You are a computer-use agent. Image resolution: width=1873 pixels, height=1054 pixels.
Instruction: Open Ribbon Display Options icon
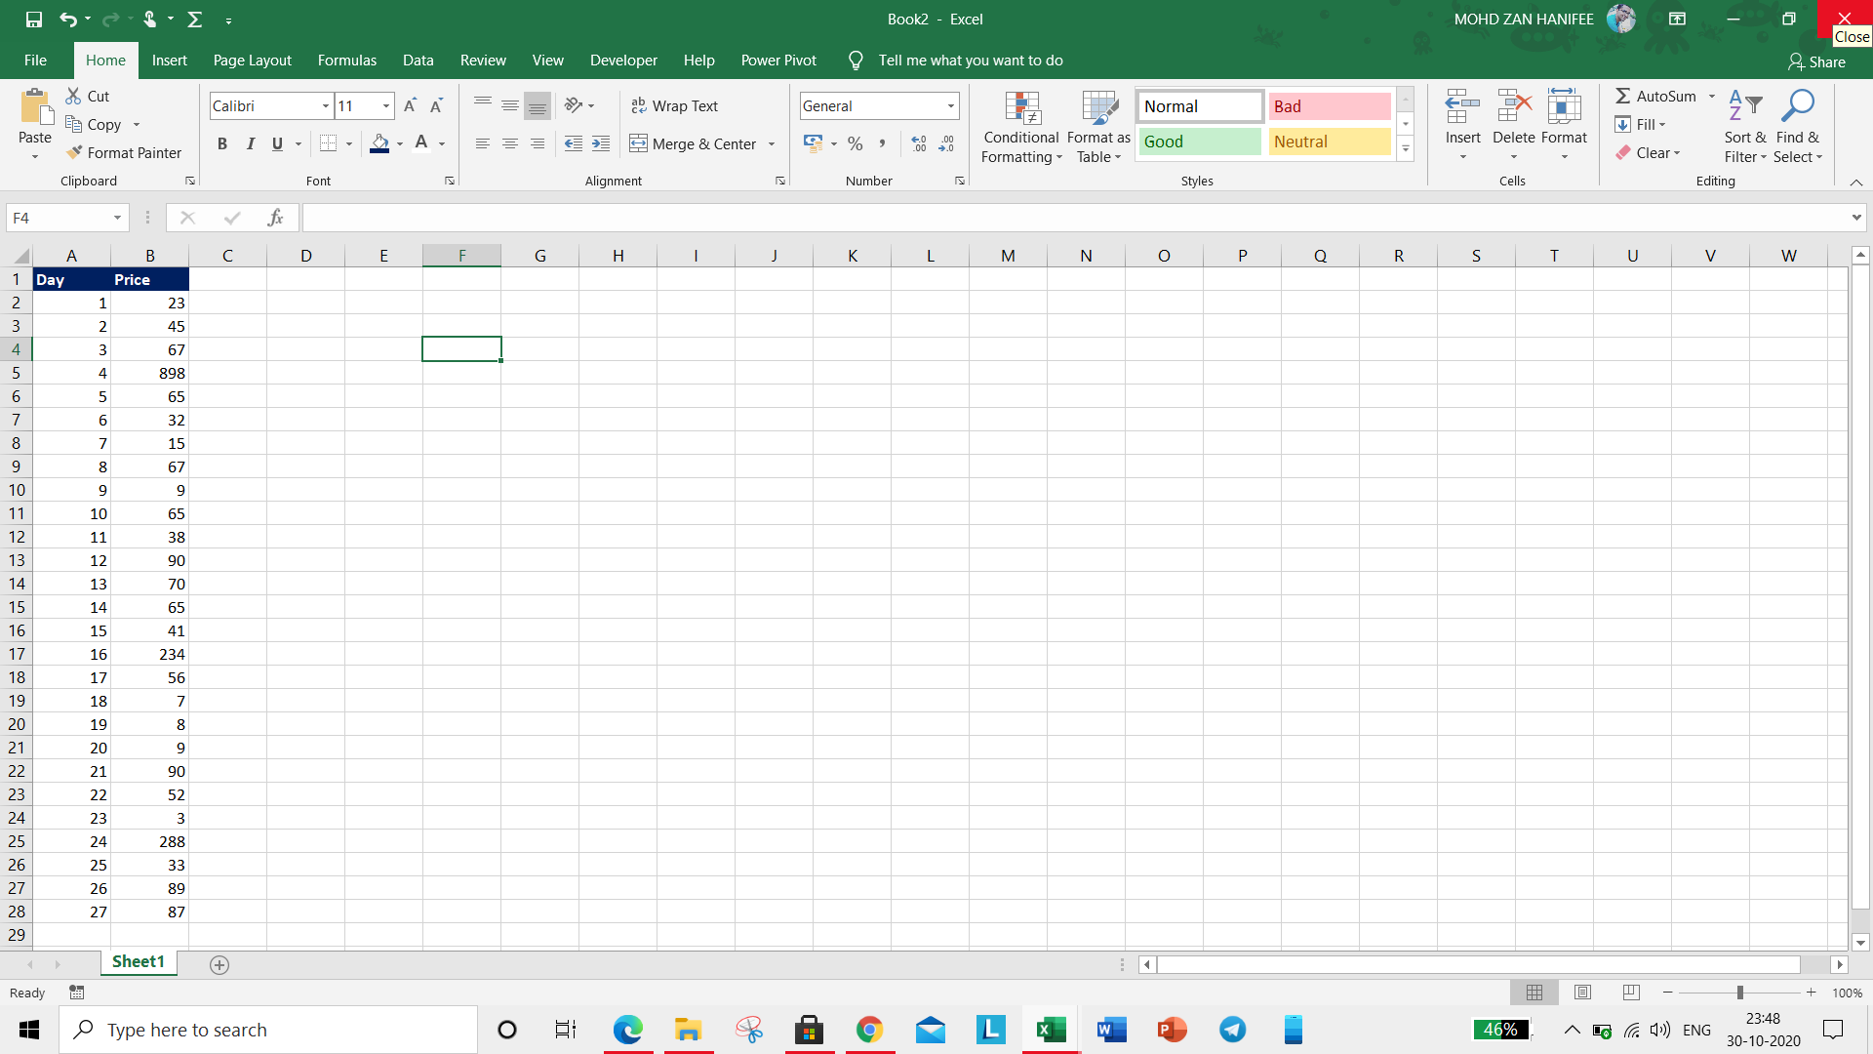[1678, 20]
